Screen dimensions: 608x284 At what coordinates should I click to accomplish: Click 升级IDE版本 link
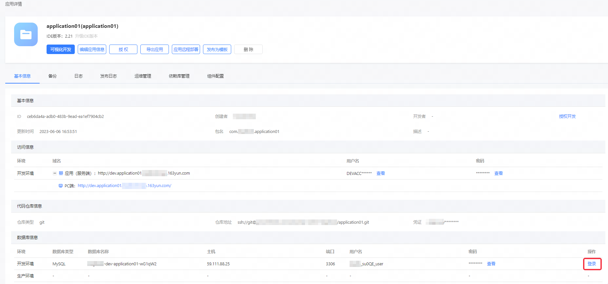pos(86,36)
